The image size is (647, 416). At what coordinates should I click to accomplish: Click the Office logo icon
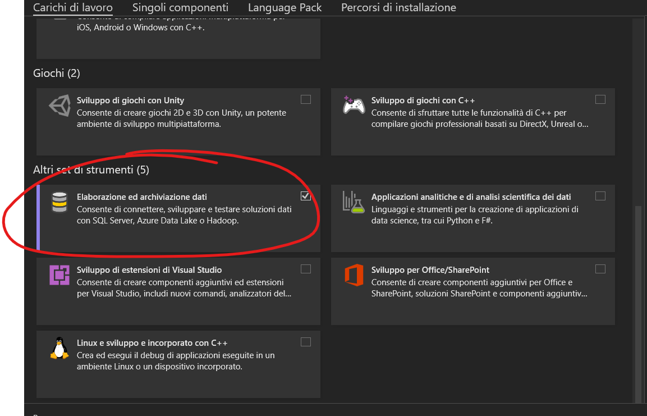[x=354, y=275]
